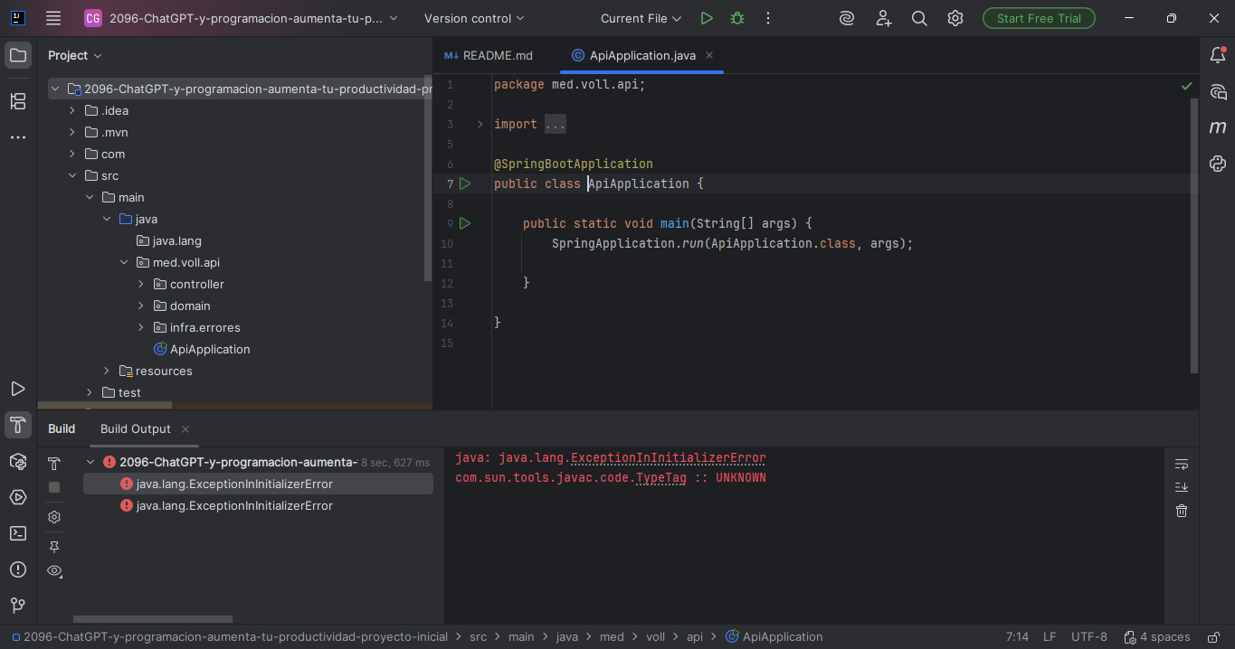Image resolution: width=1235 pixels, height=649 pixels.
Task: Open the AI swirl icon in top toolbar
Action: click(847, 18)
